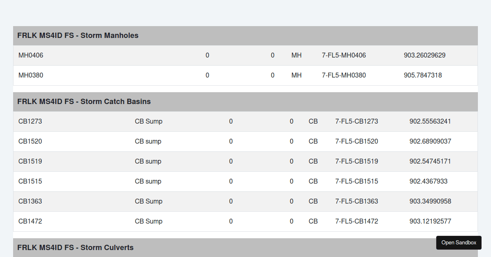Select the CB1363 catch basin row
491x257 pixels.
(30, 202)
